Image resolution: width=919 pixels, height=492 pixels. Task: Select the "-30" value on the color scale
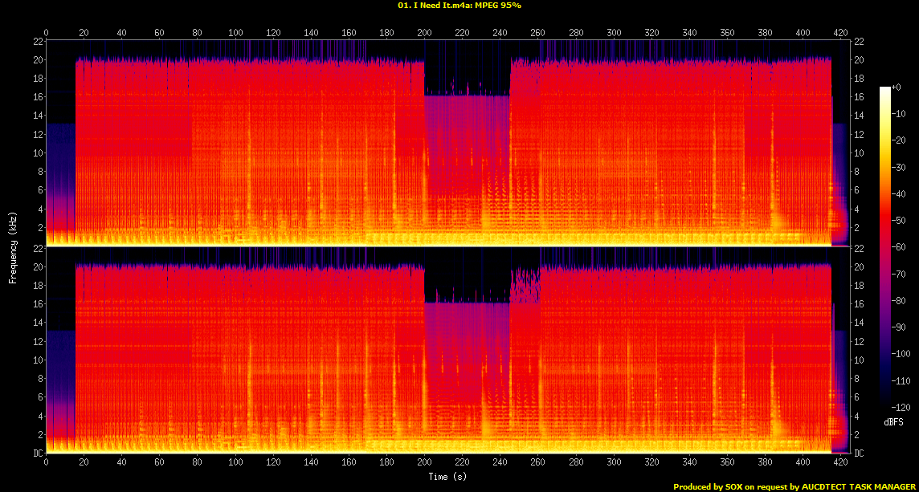pyautogui.click(x=898, y=167)
